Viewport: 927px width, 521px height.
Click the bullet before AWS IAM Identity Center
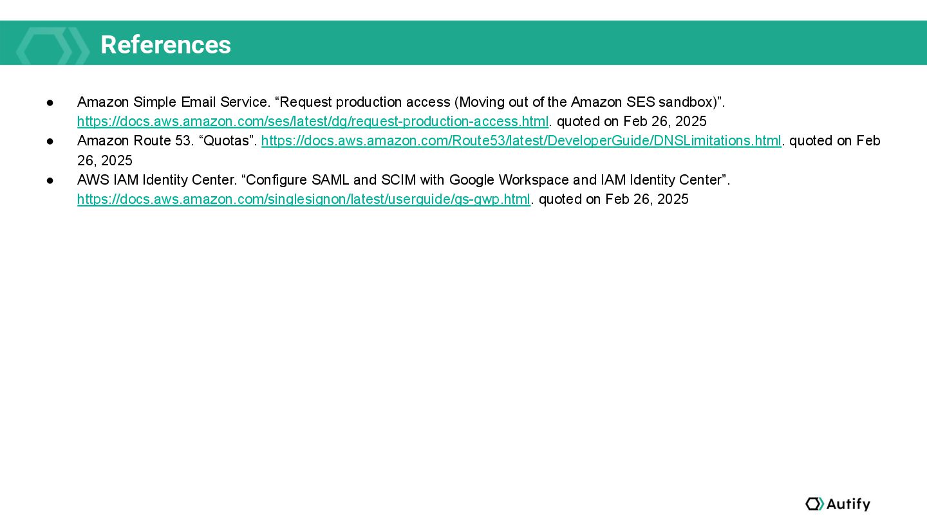50,180
